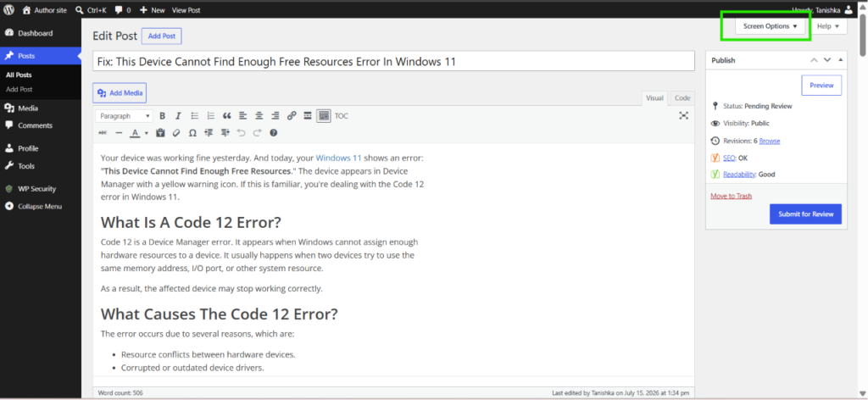
Task: Move the Publish box down
Action: click(827, 60)
